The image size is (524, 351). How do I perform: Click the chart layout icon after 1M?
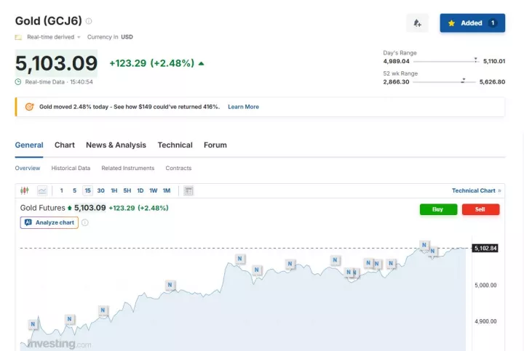click(188, 190)
